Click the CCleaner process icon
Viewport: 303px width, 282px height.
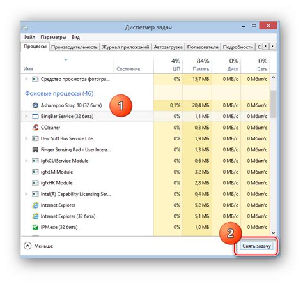click(35, 128)
